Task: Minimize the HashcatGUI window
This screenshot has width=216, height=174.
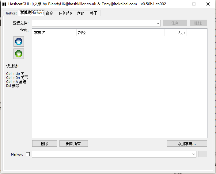Action: (180, 4)
